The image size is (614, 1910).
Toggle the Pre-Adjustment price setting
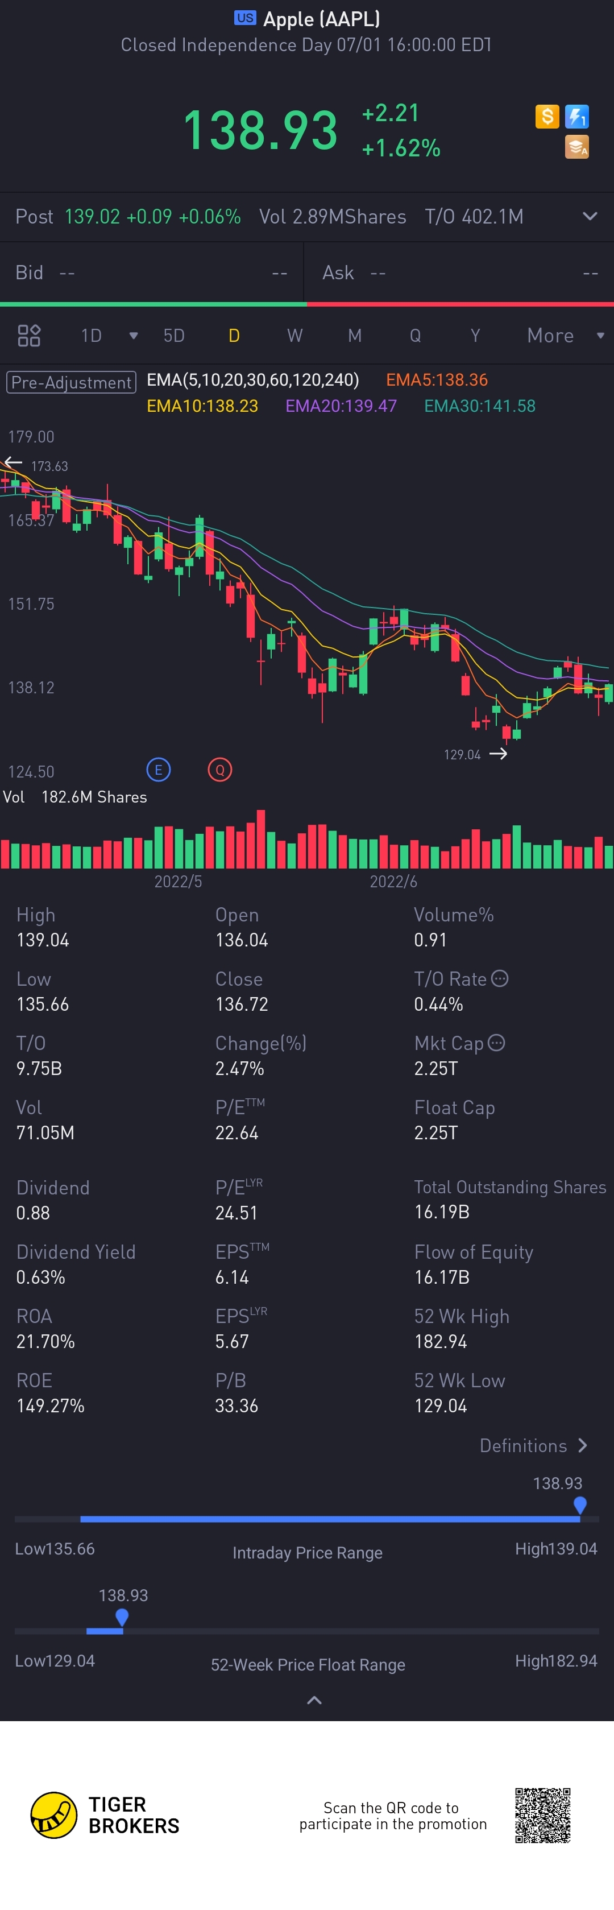click(71, 382)
